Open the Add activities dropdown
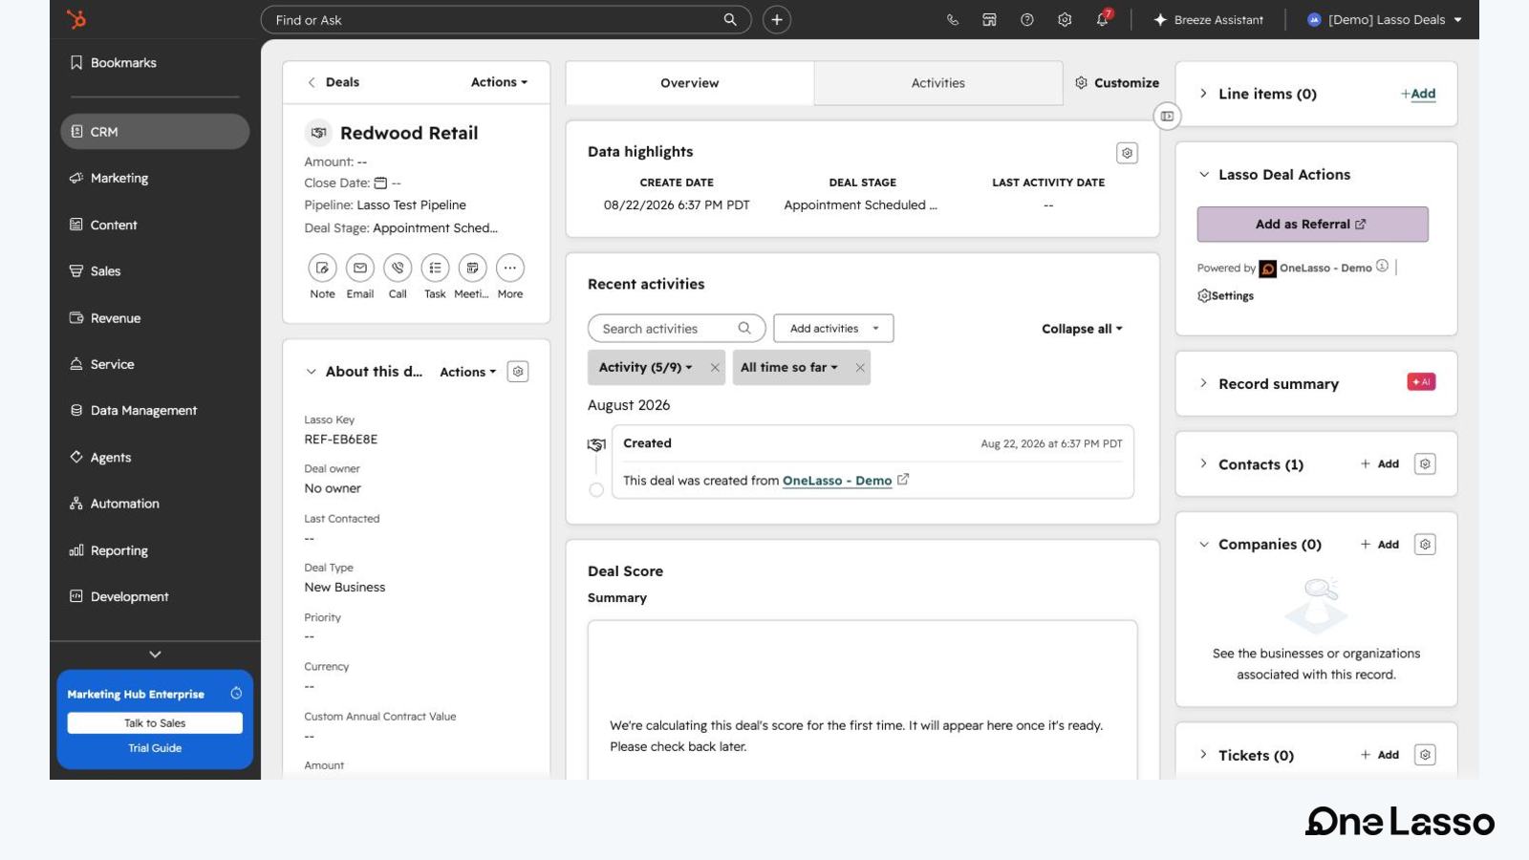 pos(833,329)
